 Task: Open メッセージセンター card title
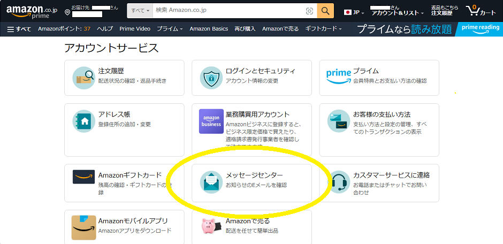coord(254,176)
